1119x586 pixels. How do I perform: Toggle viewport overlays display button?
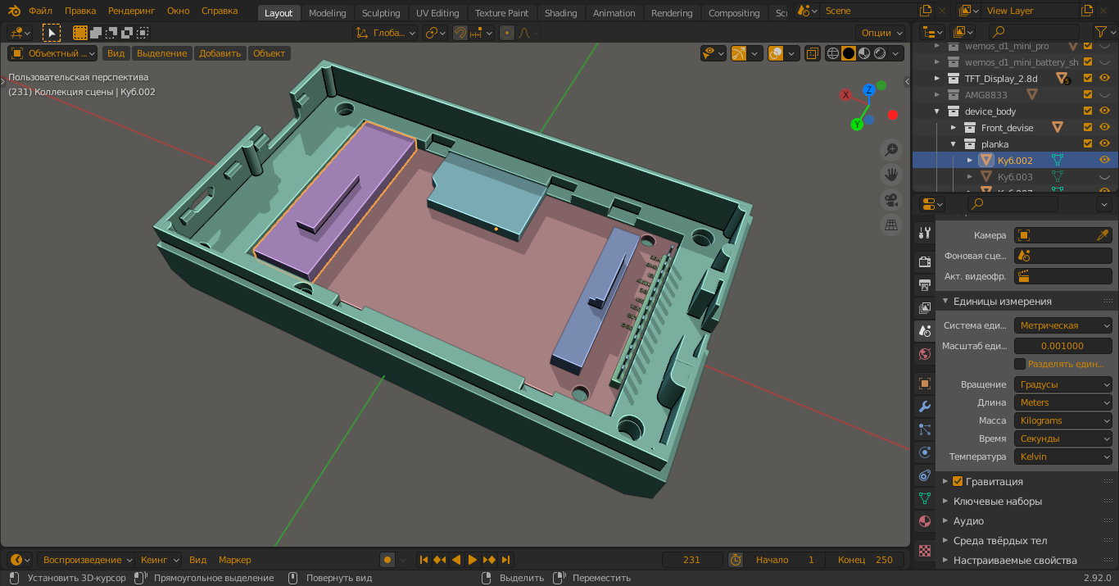(775, 53)
